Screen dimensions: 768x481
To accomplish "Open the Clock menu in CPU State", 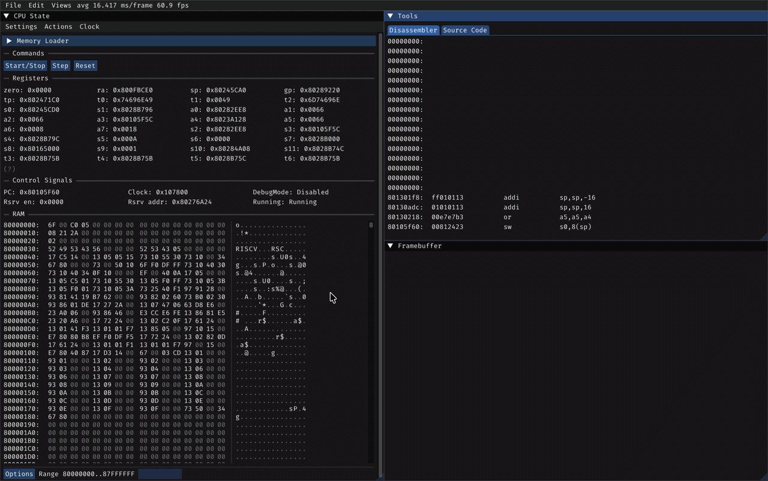I will coord(89,27).
